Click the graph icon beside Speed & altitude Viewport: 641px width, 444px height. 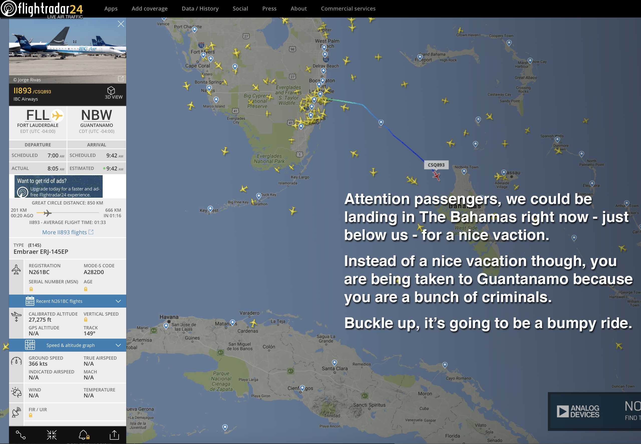click(30, 345)
